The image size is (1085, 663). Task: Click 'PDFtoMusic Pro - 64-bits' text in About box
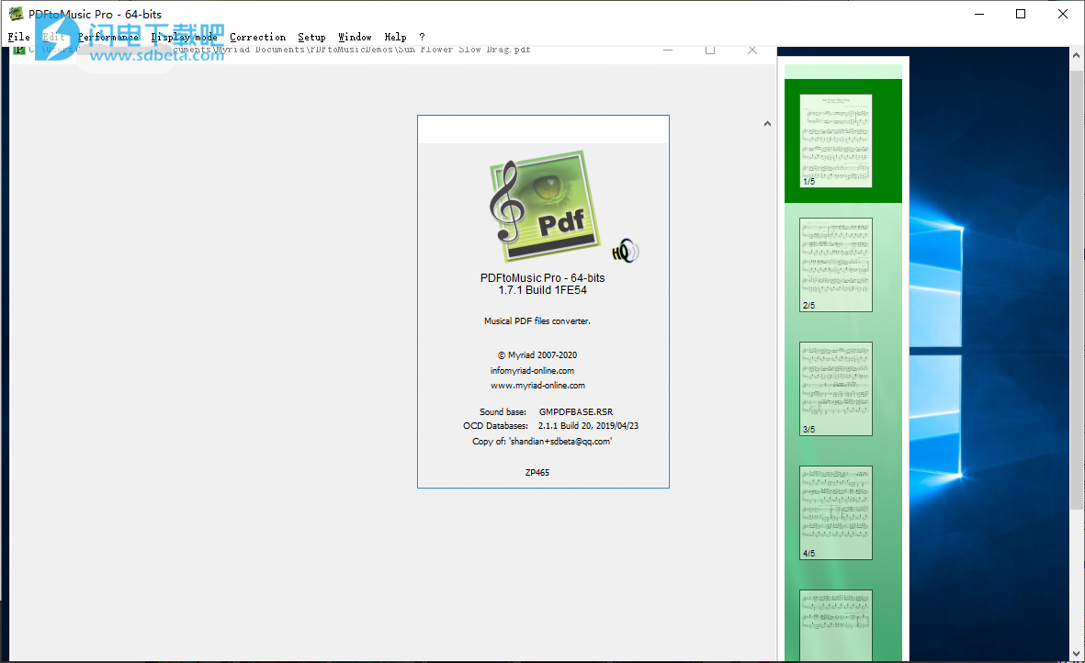542,278
